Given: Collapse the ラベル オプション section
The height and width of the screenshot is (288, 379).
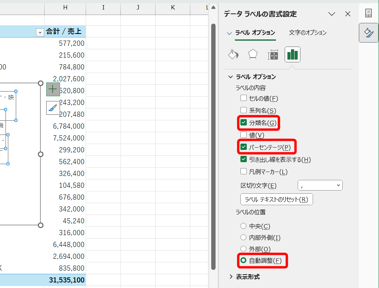Looking at the screenshot, I should pos(230,77).
